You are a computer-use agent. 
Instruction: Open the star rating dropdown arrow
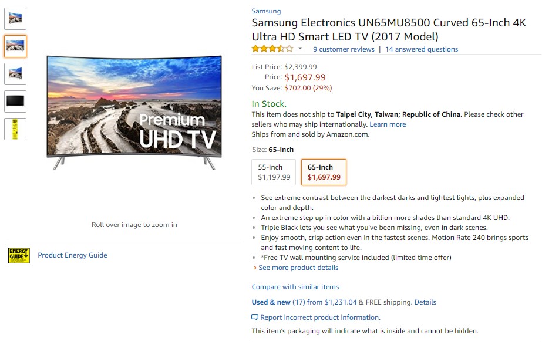point(300,49)
